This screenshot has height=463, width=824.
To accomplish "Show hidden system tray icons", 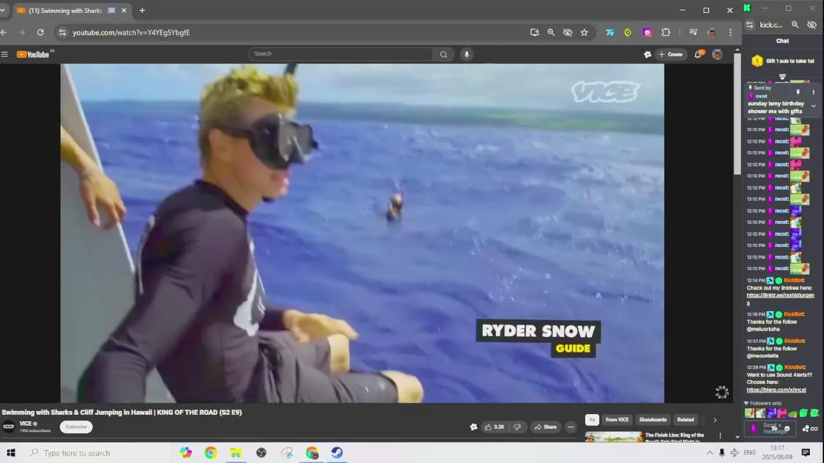I will [709, 453].
